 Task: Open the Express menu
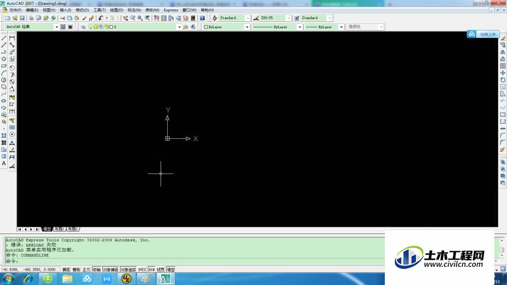pyautogui.click(x=171, y=10)
